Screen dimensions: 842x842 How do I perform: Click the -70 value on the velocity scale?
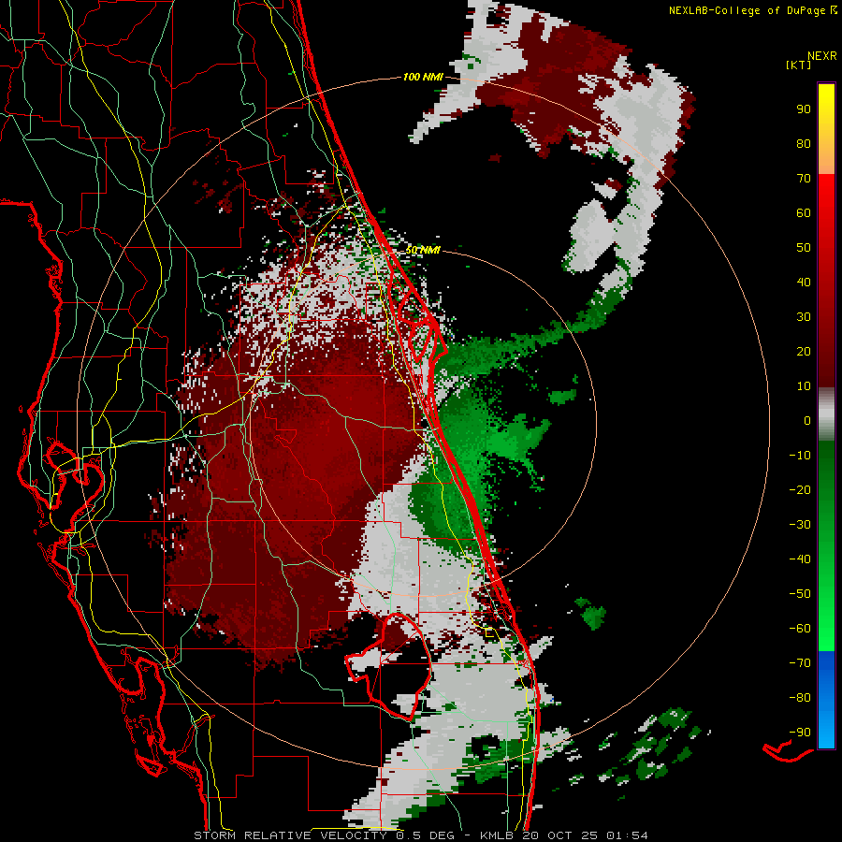pos(800,663)
